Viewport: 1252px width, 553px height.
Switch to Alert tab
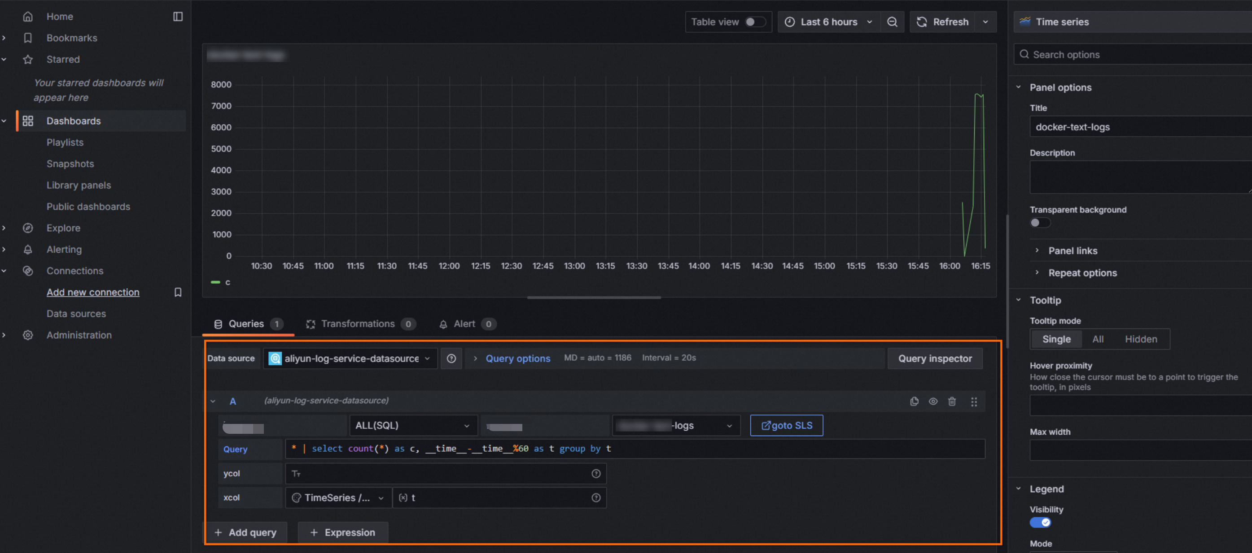click(x=467, y=324)
